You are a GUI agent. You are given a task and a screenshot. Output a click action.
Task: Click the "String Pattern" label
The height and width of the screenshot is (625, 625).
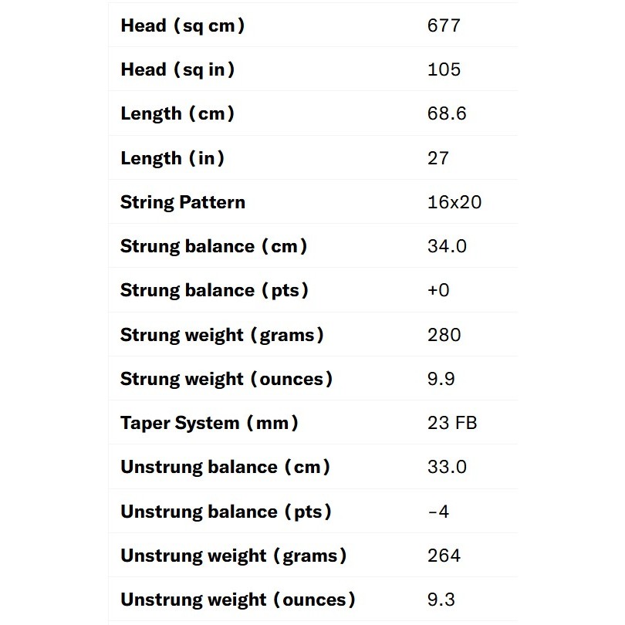point(183,202)
